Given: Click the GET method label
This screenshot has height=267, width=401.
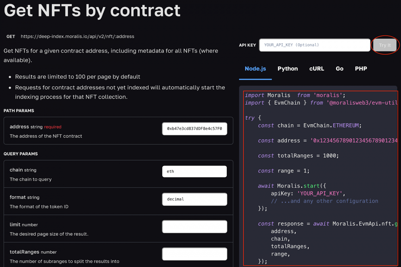Looking at the screenshot, I should tap(10, 36).
